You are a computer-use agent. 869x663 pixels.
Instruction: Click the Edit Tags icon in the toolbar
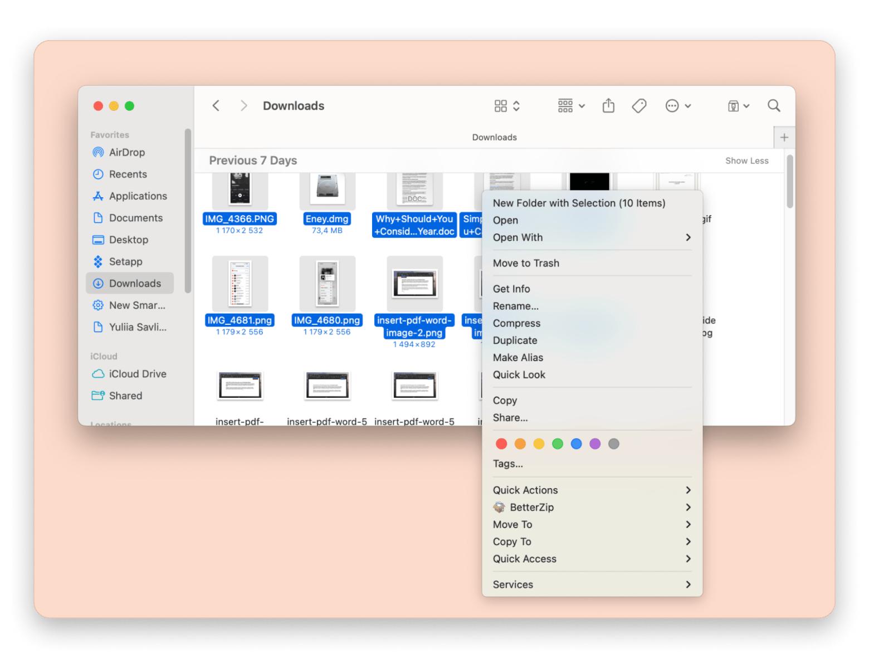639,106
